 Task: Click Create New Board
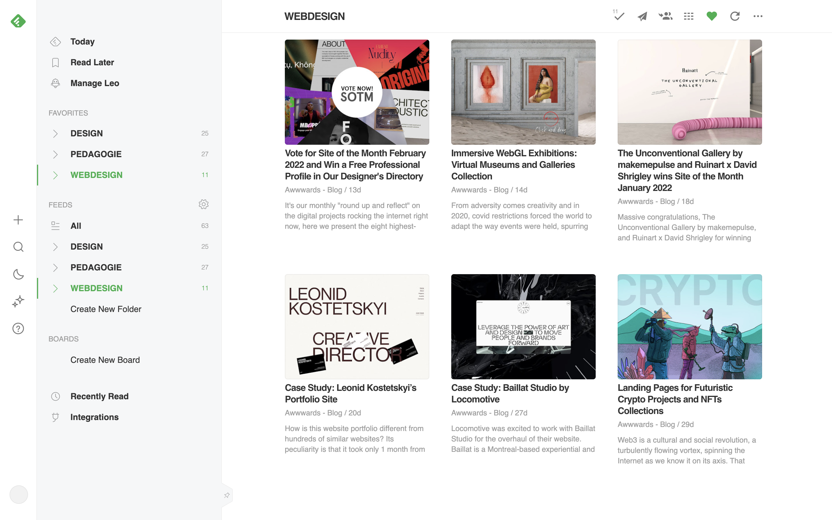[105, 360]
